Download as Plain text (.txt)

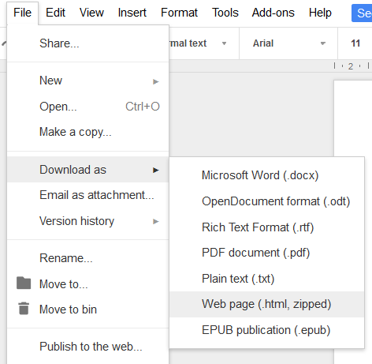[267, 279]
